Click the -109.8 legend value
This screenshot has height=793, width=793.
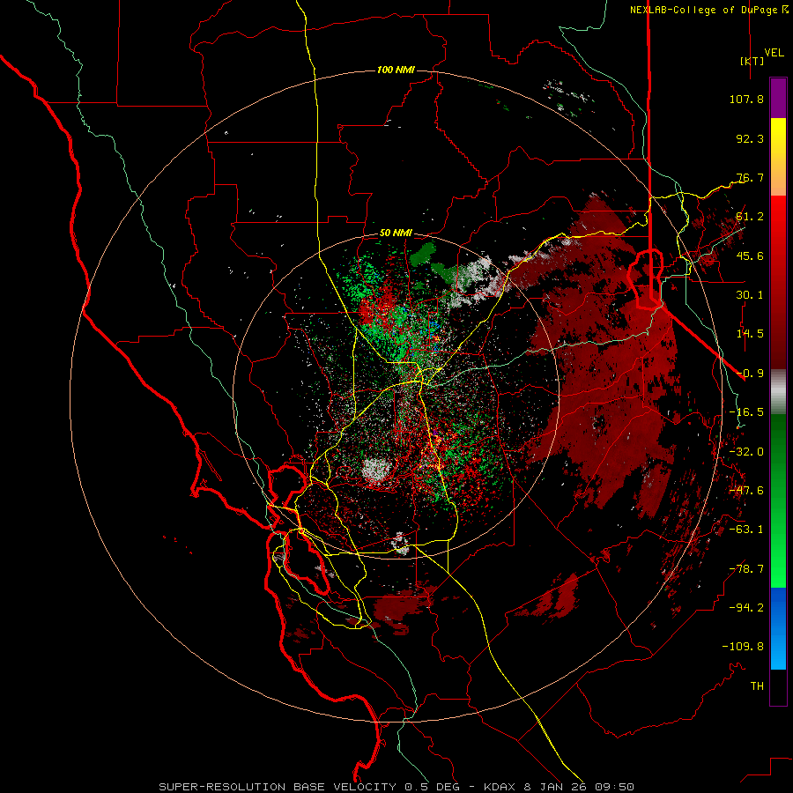[743, 647]
